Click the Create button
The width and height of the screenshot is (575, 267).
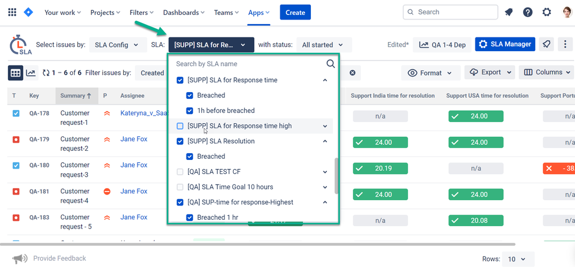[295, 12]
